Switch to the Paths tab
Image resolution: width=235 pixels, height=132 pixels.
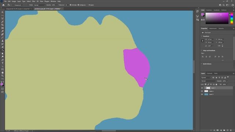pos(216,73)
